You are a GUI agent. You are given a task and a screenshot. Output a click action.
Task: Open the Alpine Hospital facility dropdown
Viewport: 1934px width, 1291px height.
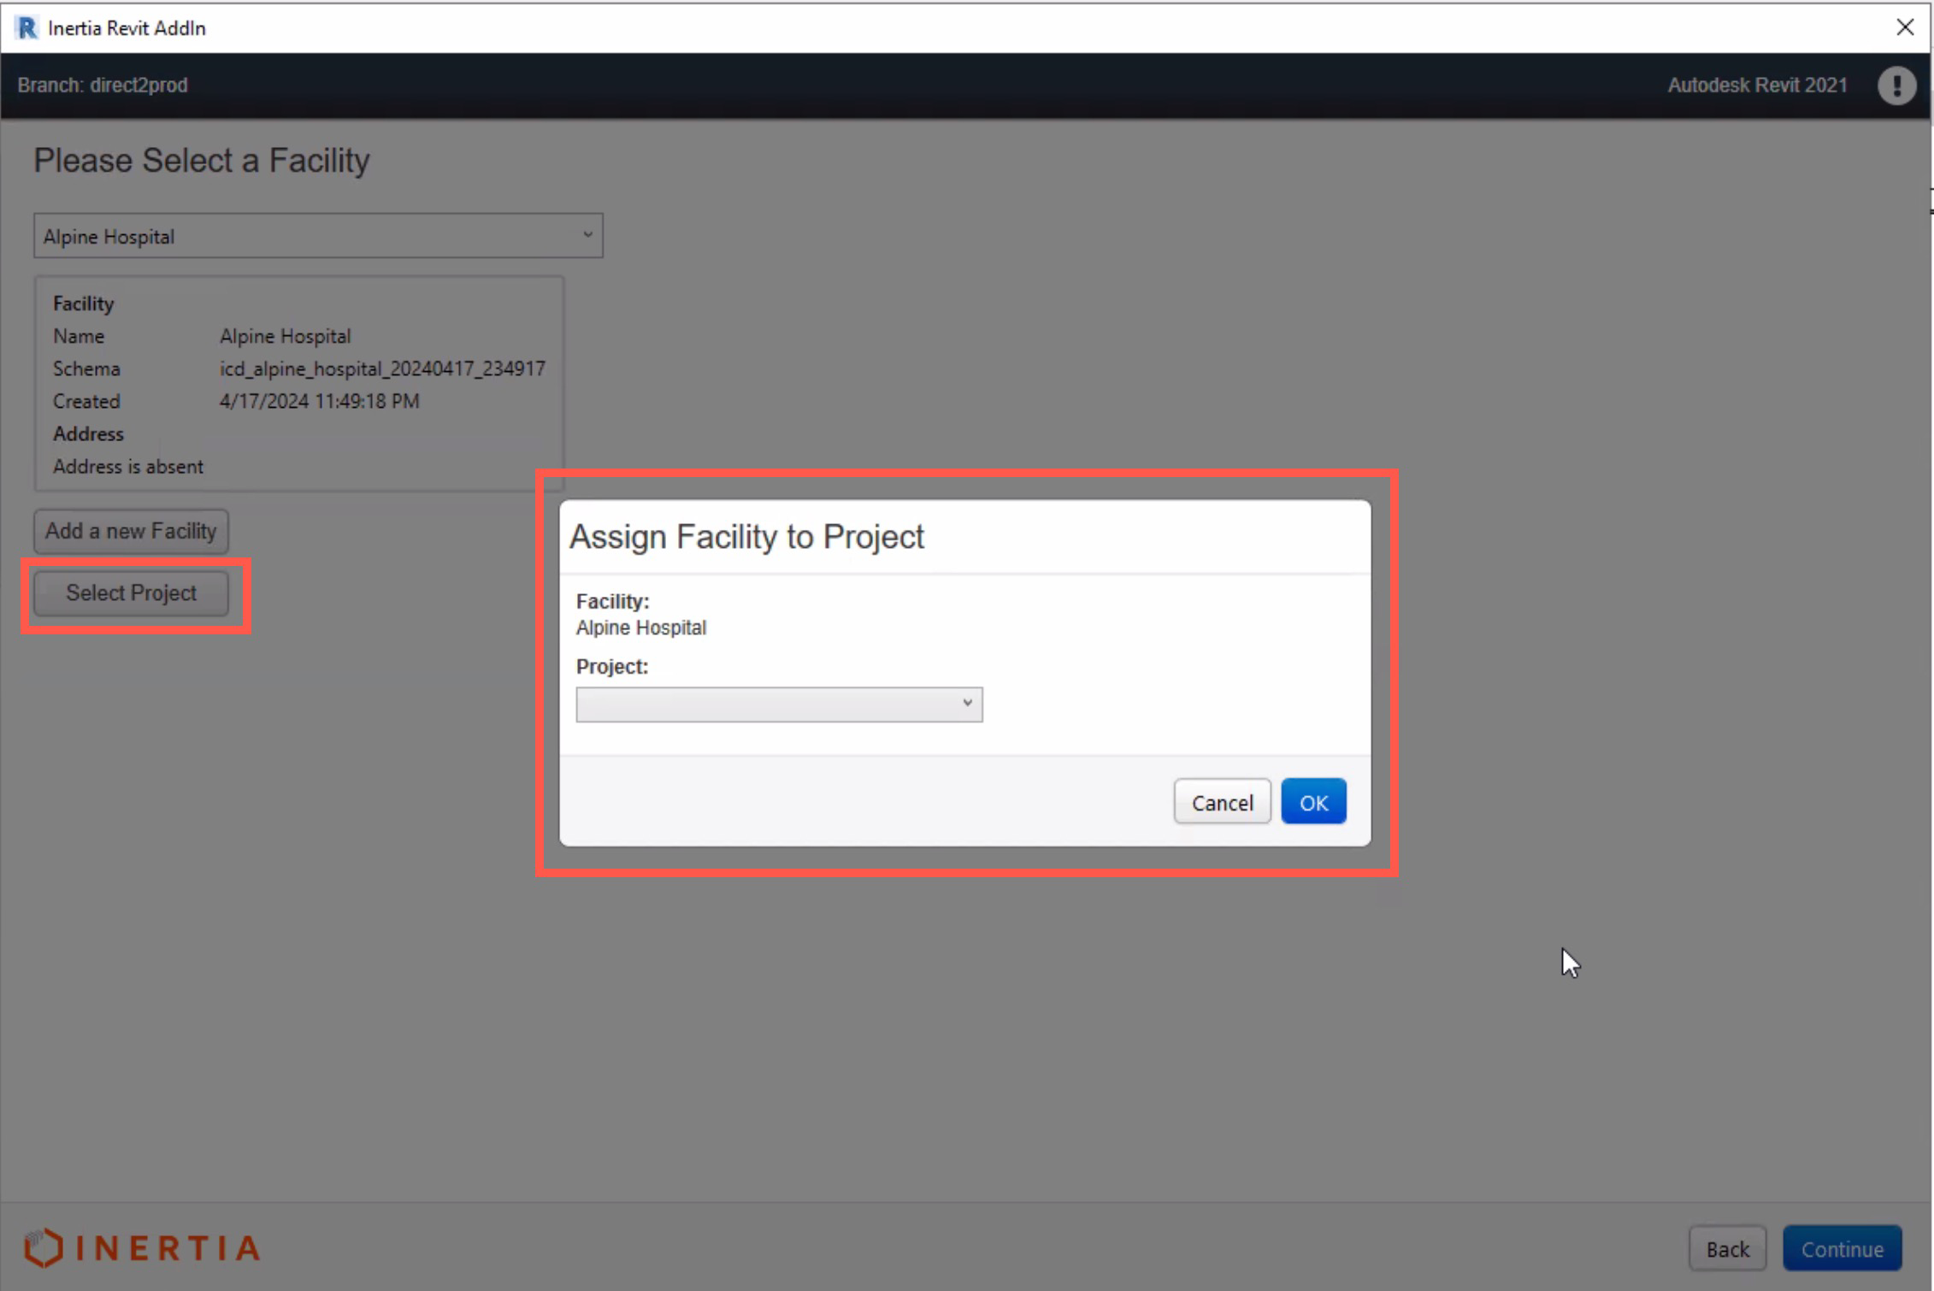(318, 236)
